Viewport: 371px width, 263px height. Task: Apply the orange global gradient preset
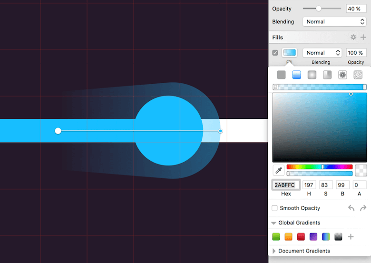(288, 237)
